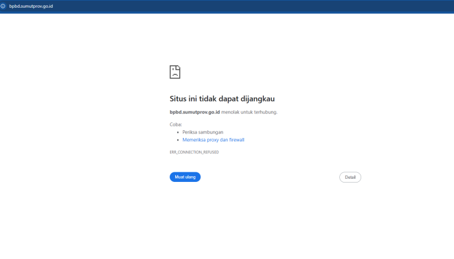Open the Memeriksa proxy dan firewall link
This screenshot has height=259, width=454.
(213, 140)
